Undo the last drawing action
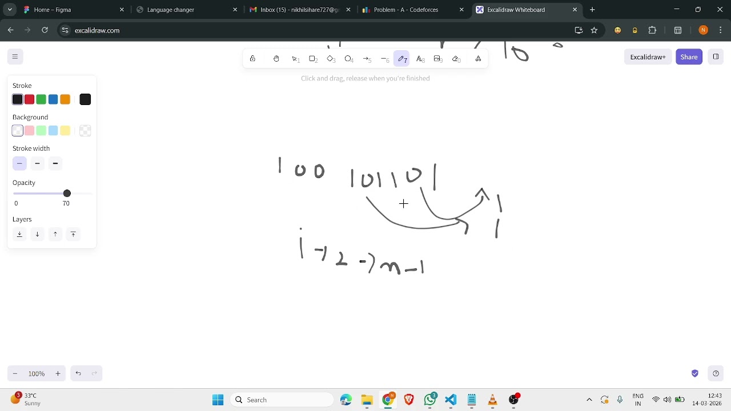 tap(78, 373)
